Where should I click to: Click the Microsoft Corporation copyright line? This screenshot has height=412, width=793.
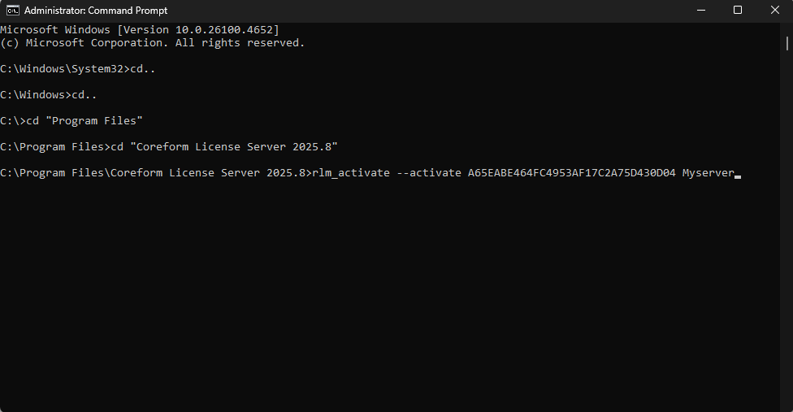pos(152,43)
